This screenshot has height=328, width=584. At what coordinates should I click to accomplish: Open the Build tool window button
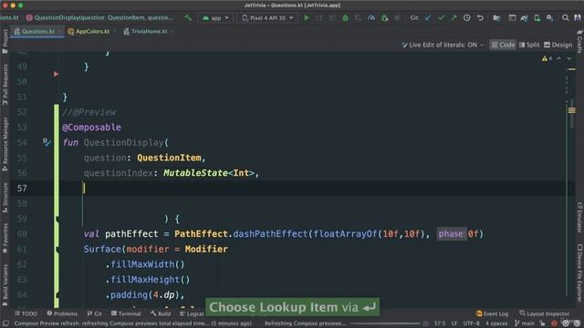[161, 313]
